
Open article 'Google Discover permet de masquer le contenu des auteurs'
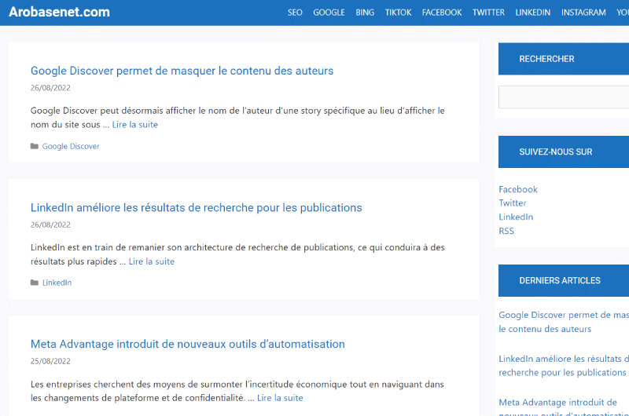[182, 71]
